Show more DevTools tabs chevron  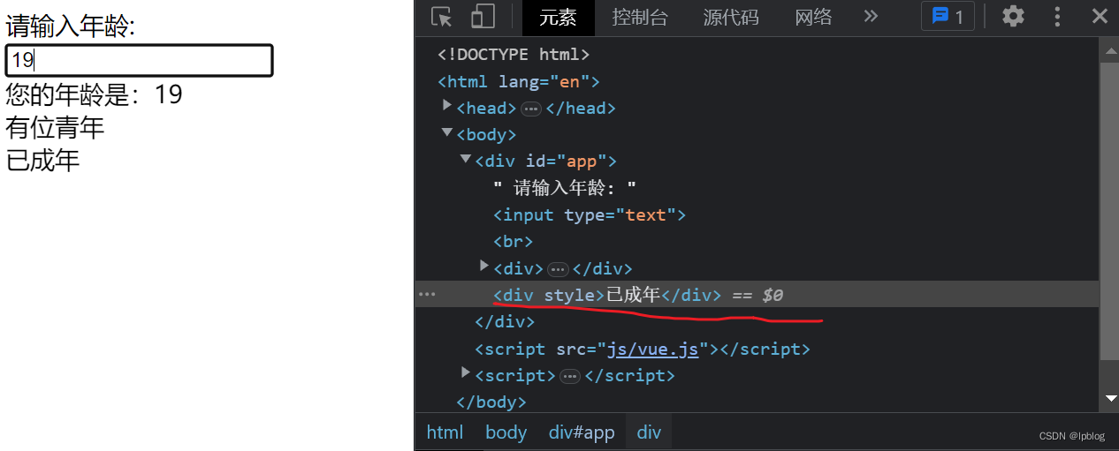871,16
